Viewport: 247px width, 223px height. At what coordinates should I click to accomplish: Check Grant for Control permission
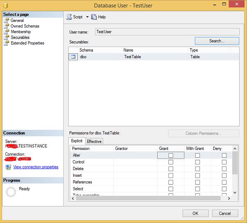[171, 162]
